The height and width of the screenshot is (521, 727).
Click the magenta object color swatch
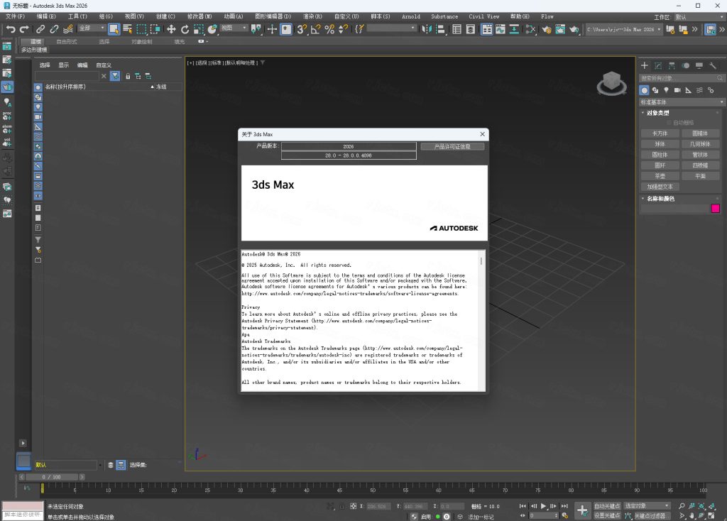(715, 209)
